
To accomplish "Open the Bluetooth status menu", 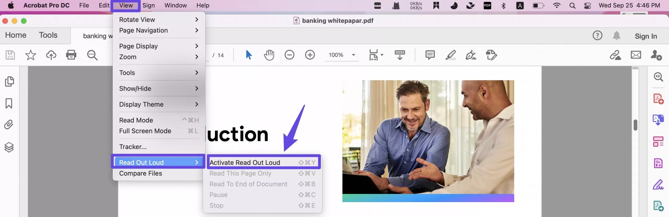I will pyautogui.click(x=503, y=5).
